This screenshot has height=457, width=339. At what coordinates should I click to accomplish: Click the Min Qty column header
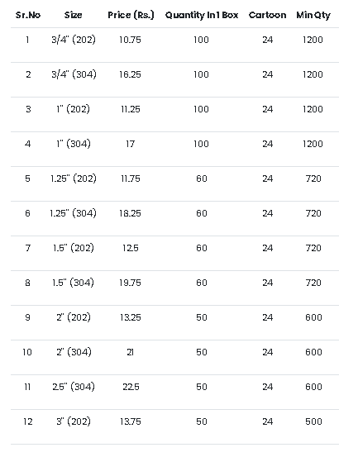pos(313,15)
